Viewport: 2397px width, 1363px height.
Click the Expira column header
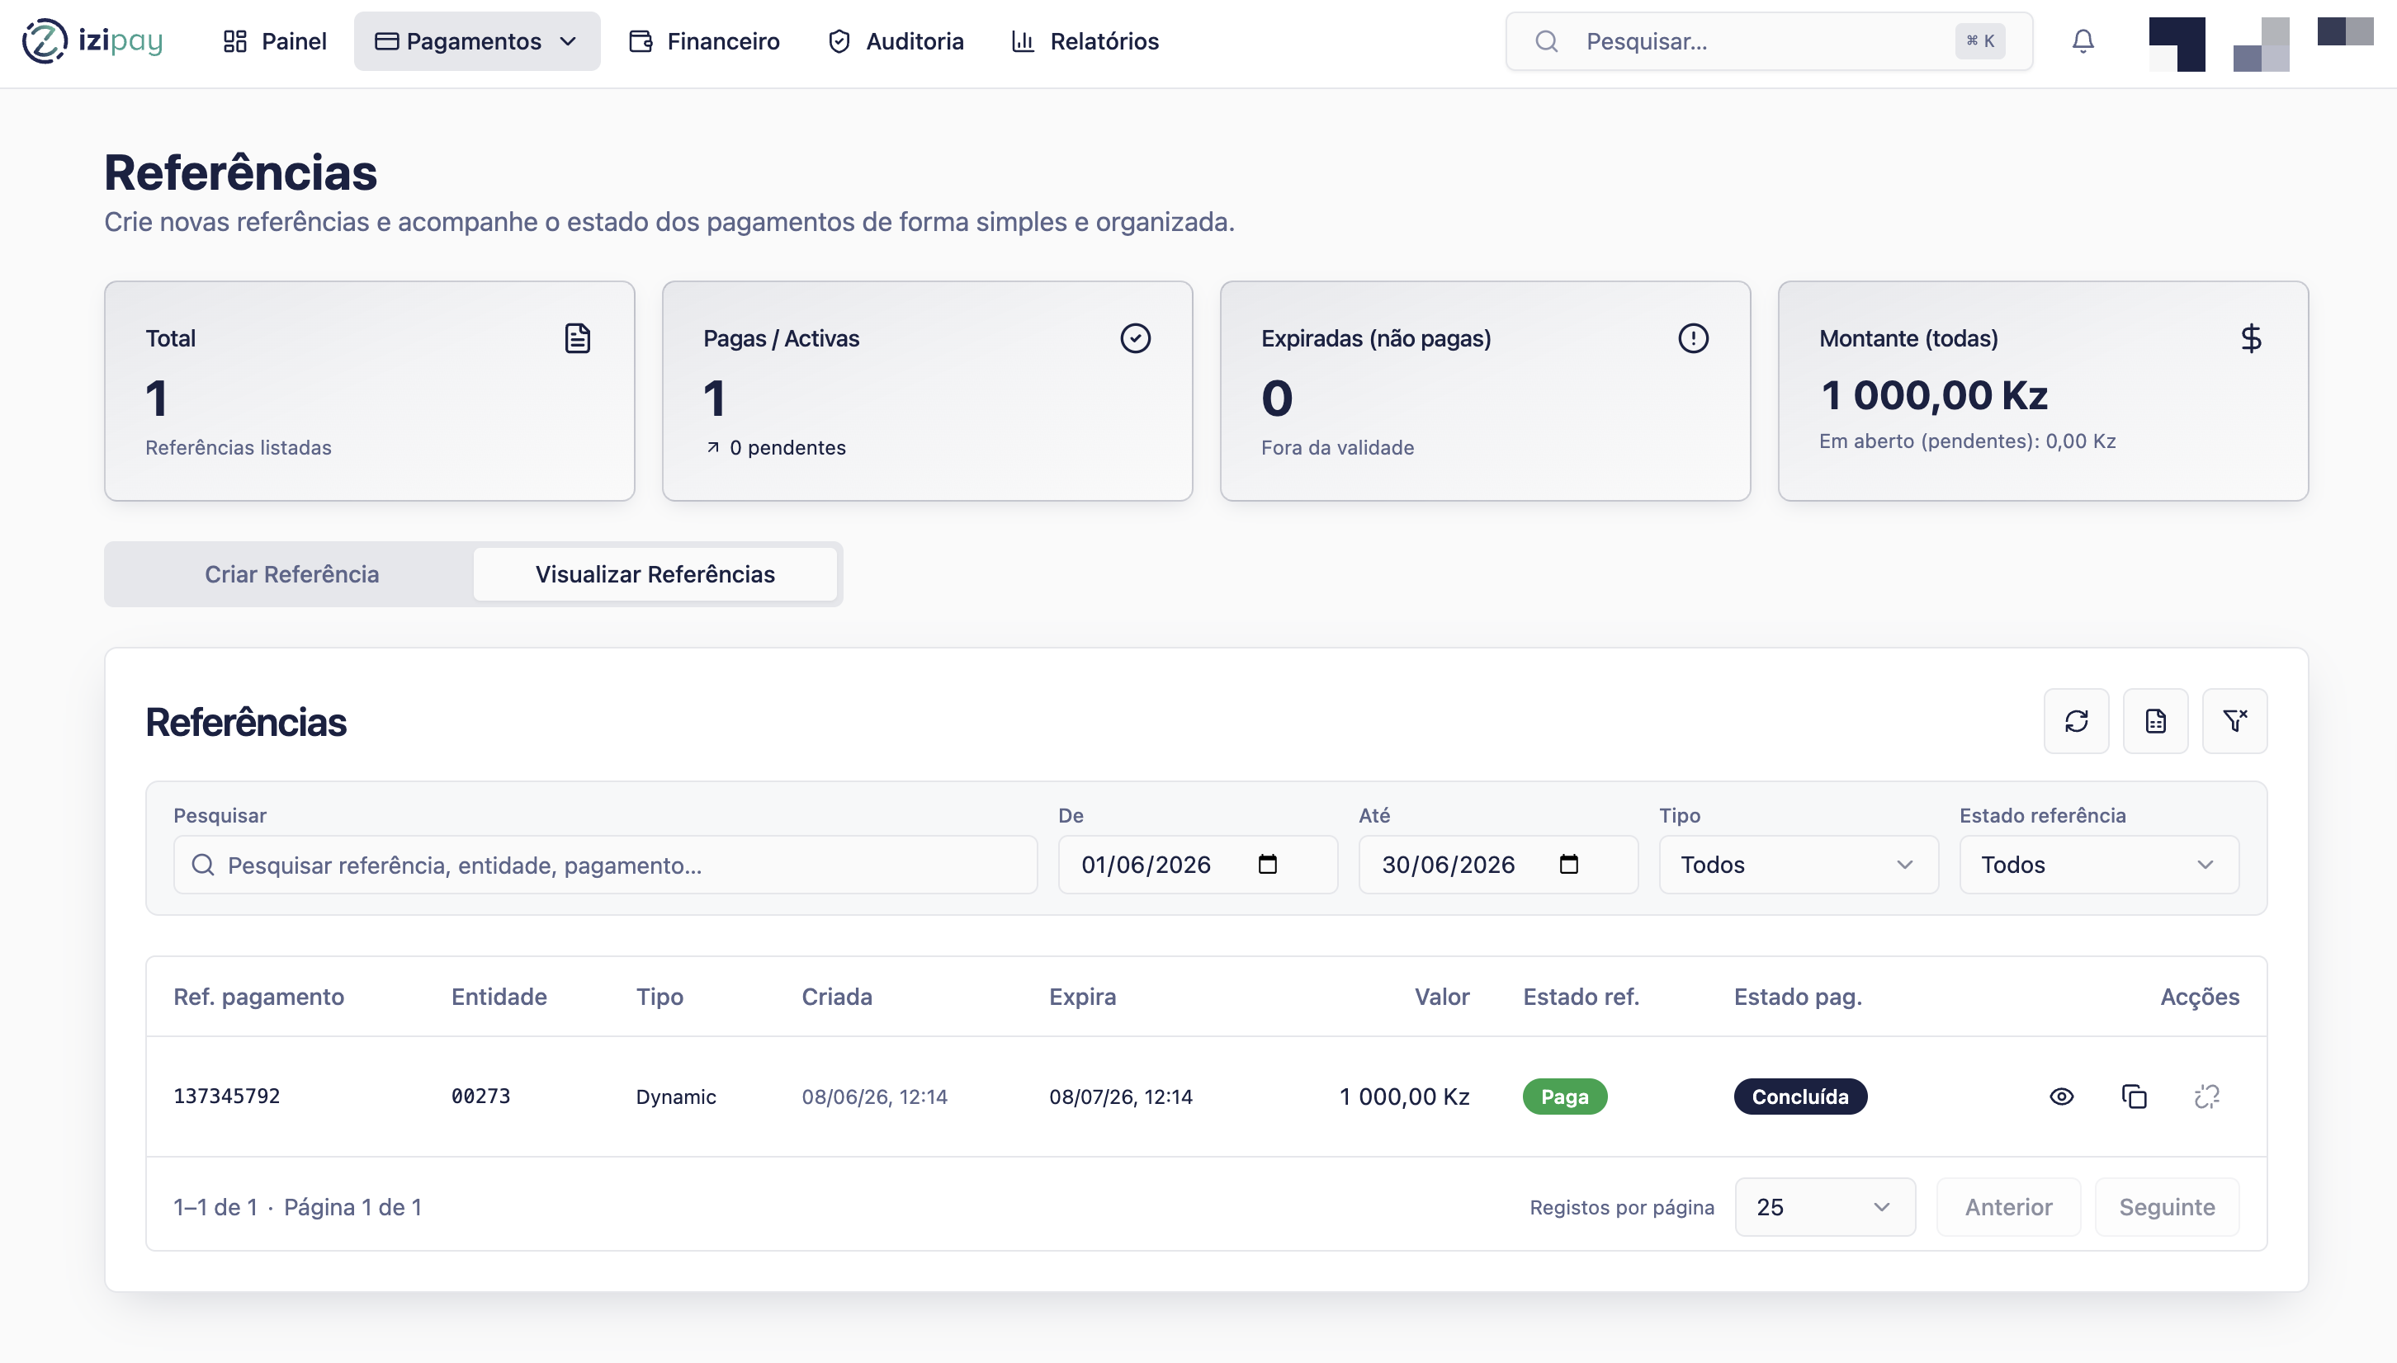point(1082,996)
